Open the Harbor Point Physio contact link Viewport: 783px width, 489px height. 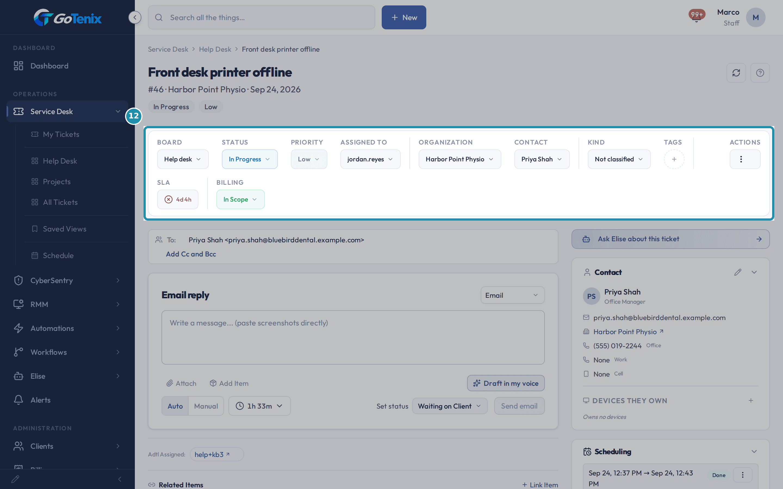click(x=628, y=332)
